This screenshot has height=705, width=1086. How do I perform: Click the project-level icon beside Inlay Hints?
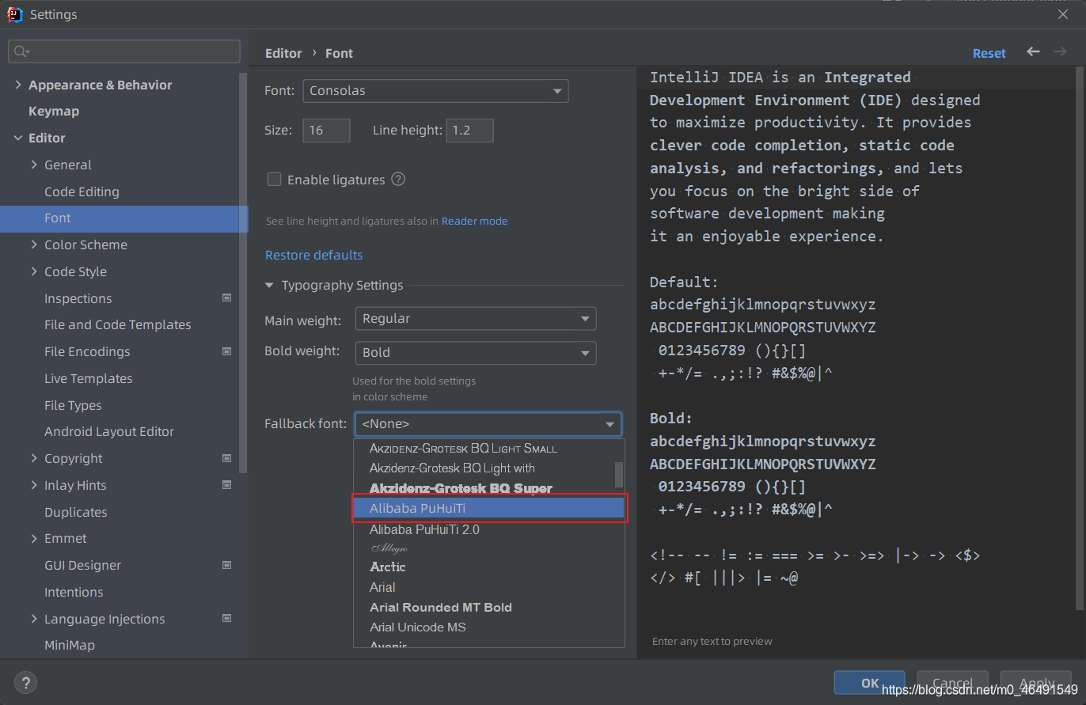coord(227,485)
